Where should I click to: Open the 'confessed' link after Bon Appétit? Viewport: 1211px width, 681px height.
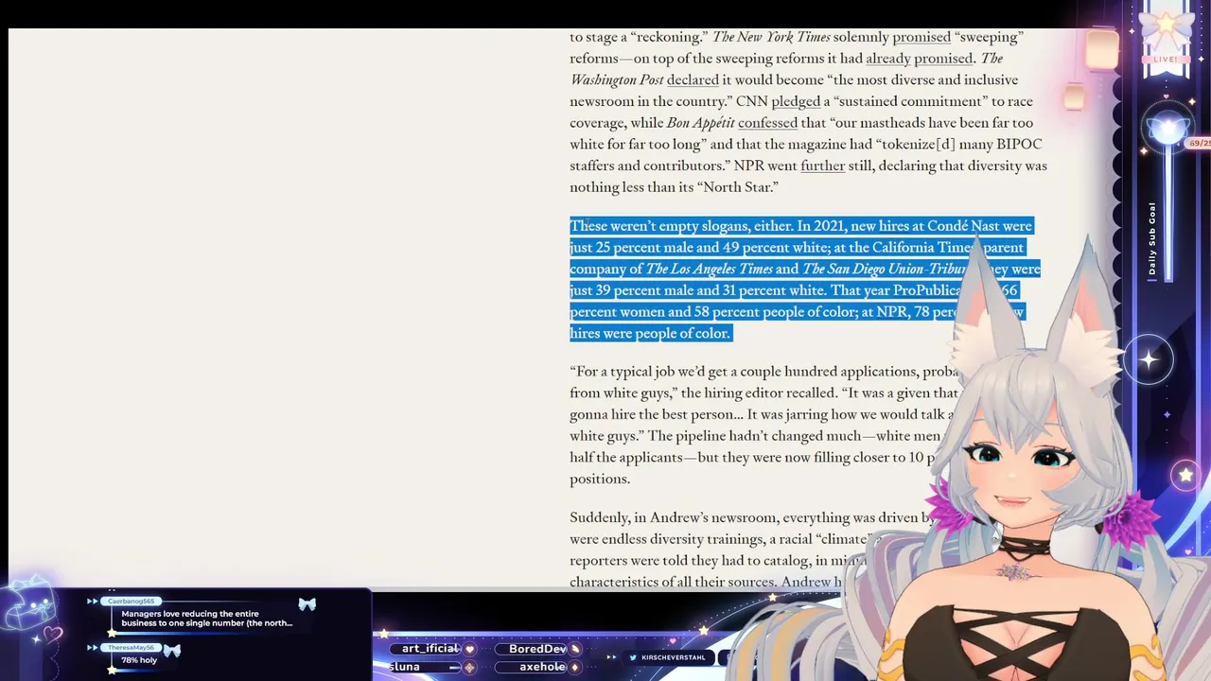click(x=767, y=123)
